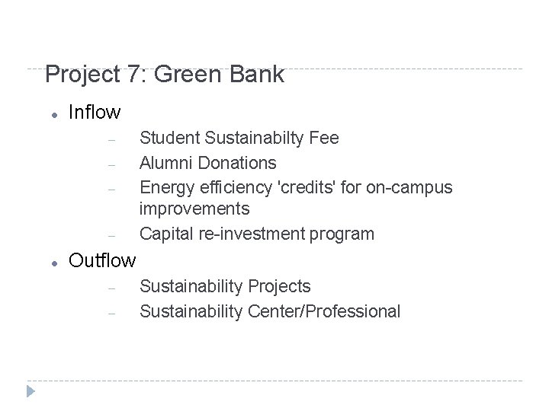Select the title Project 7: Green Bank

[165, 75]
